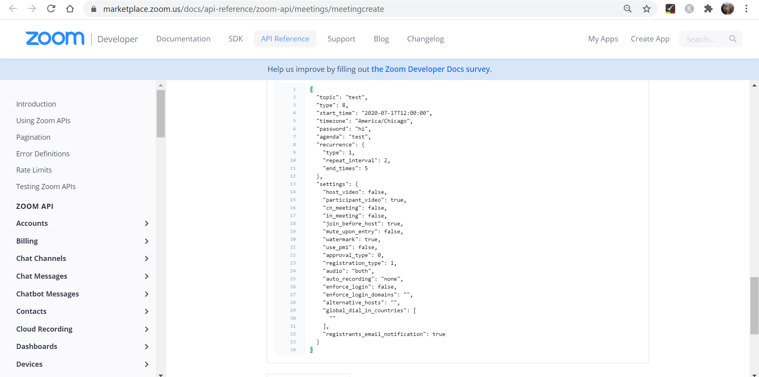Viewport: 759px width, 377px height.
Task: Reload the current page
Action: [x=51, y=9]
